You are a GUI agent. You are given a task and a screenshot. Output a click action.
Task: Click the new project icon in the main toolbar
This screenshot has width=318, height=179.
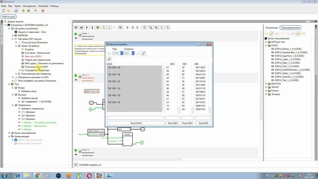pos(3,11)
